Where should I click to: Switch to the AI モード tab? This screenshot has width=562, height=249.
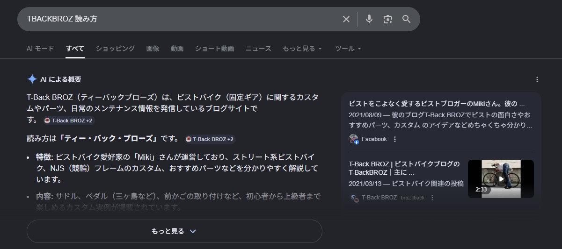pyautogui.click(x=40, y=49)
